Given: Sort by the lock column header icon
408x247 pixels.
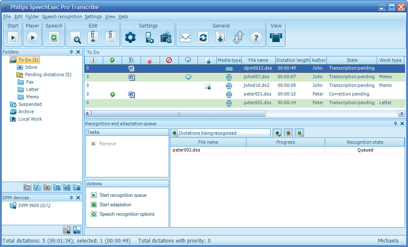Looking at the screenshot, I should point(207,60).
